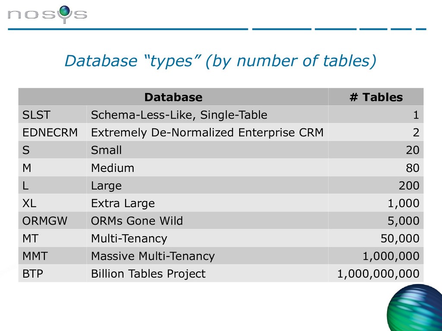The height and width of the screenshot is (331, 442).
Task: Select the slide title 'Database types'
Action: coord(221,61)
